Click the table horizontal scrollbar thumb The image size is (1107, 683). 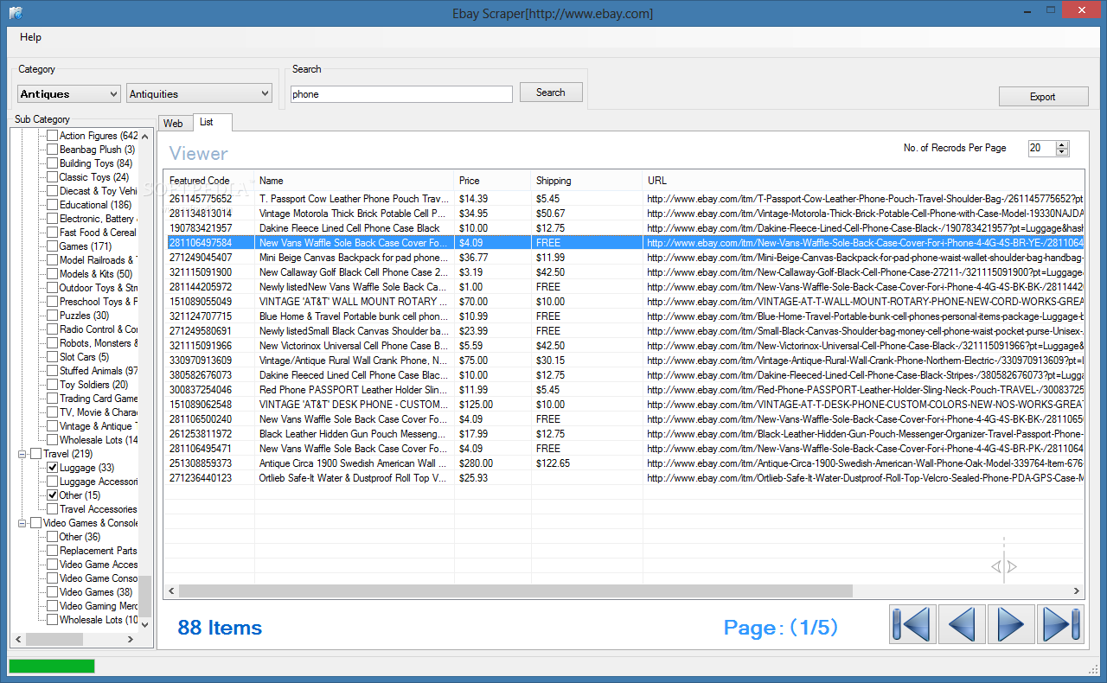[515, 591]
